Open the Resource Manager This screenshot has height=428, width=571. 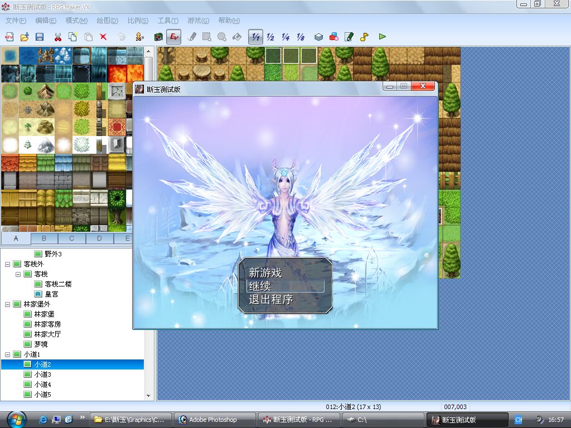point(334,37)
